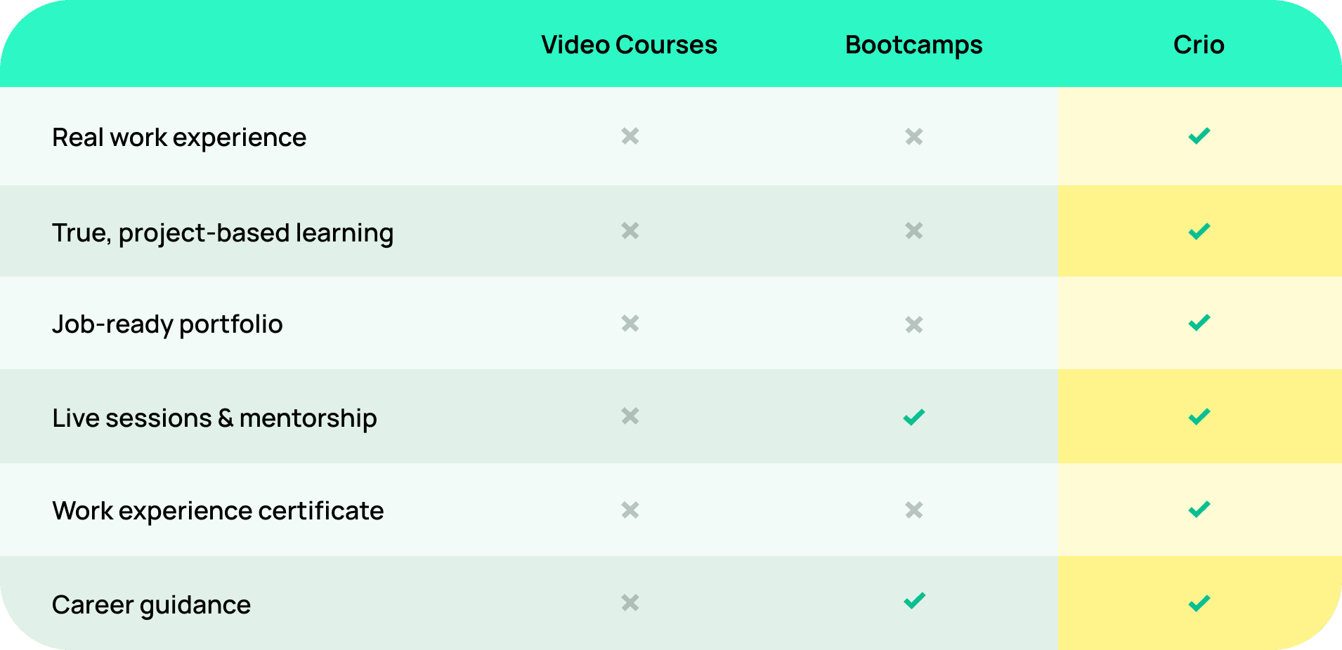
Task: Select the Video Courses column header
Action: [x=629, y=45]
